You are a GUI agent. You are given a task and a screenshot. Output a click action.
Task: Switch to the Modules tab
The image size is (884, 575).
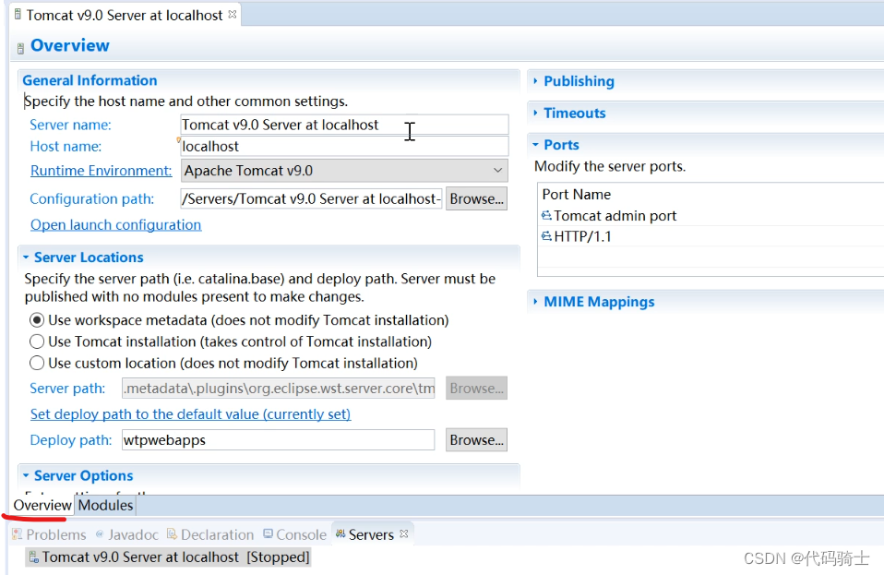(105, 505)
